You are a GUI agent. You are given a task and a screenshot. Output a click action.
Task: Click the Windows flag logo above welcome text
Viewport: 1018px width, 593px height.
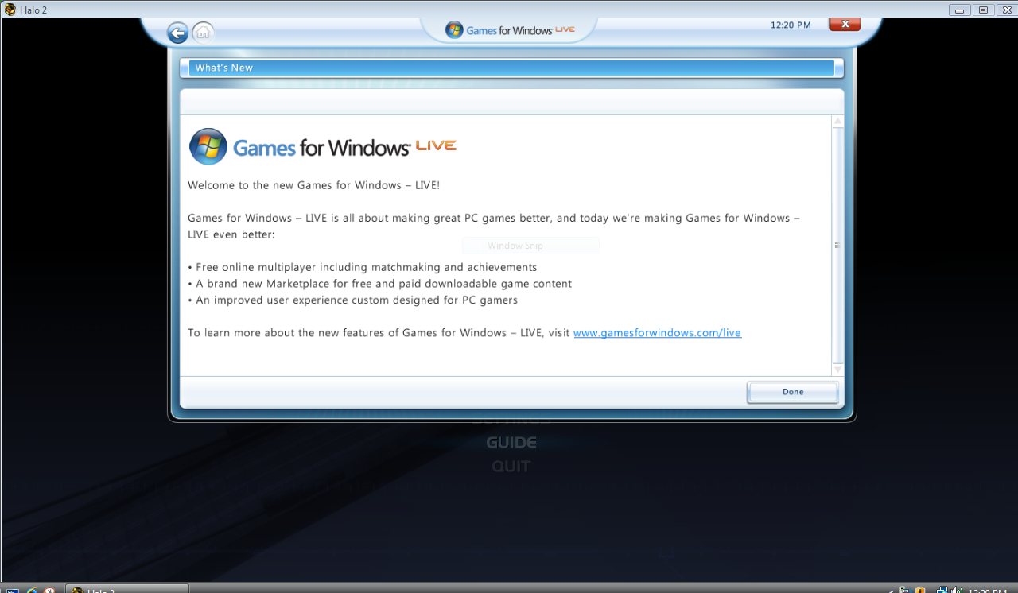click(208, 146)
